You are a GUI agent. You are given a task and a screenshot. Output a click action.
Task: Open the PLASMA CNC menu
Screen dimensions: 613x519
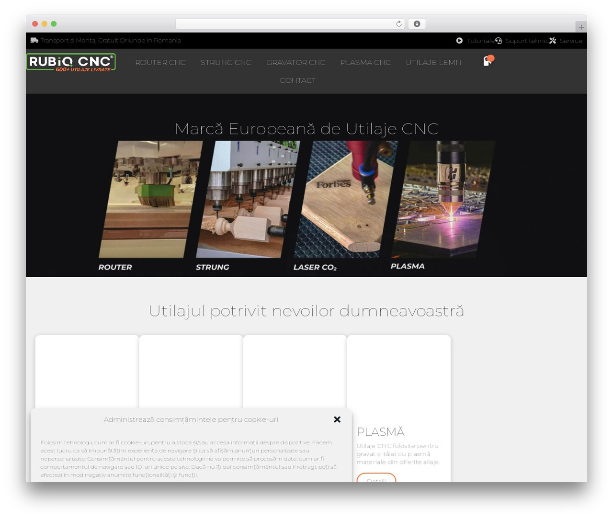(366, 62)
